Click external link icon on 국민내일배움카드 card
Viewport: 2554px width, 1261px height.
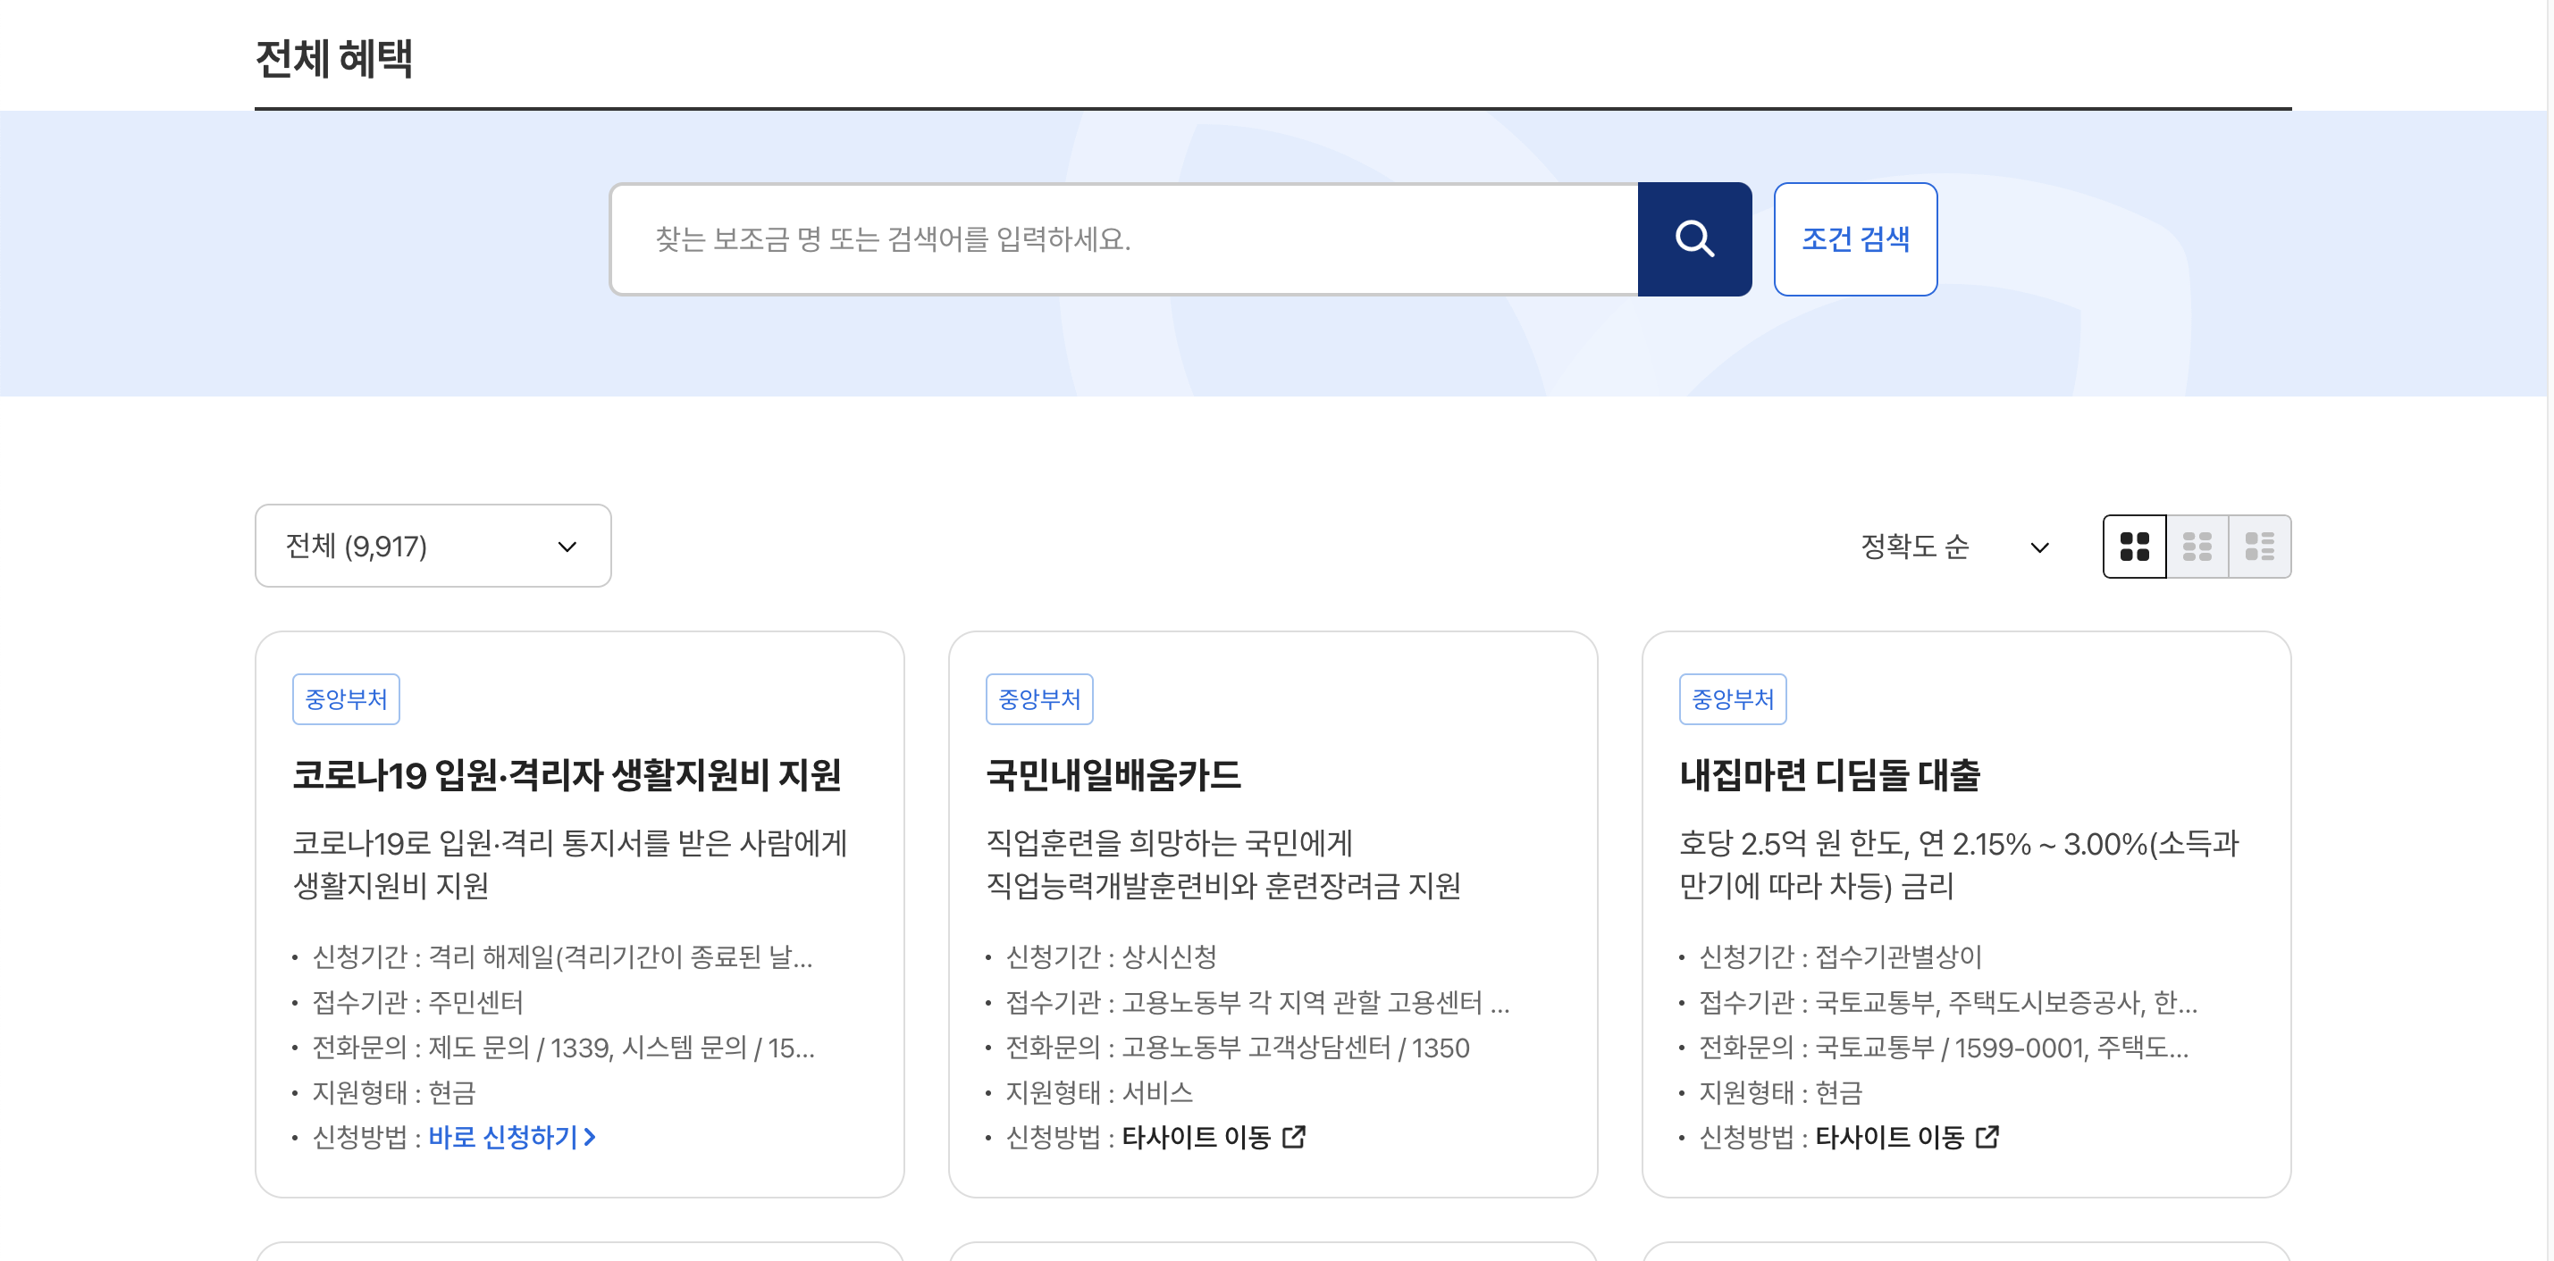[x=1293, y=1136]
